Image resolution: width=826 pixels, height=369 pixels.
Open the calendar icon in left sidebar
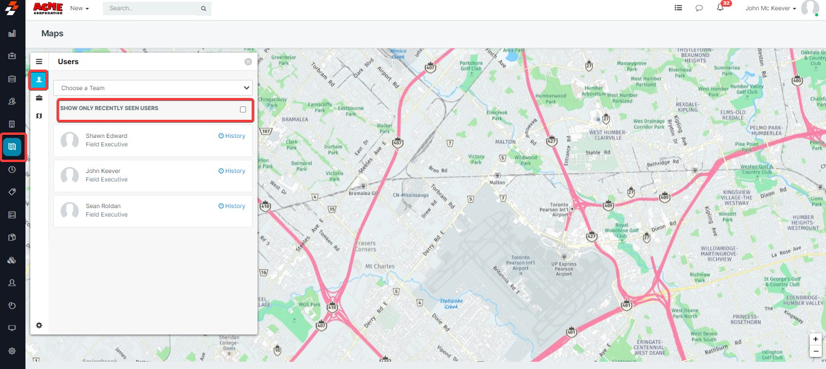tap(12, 79)
